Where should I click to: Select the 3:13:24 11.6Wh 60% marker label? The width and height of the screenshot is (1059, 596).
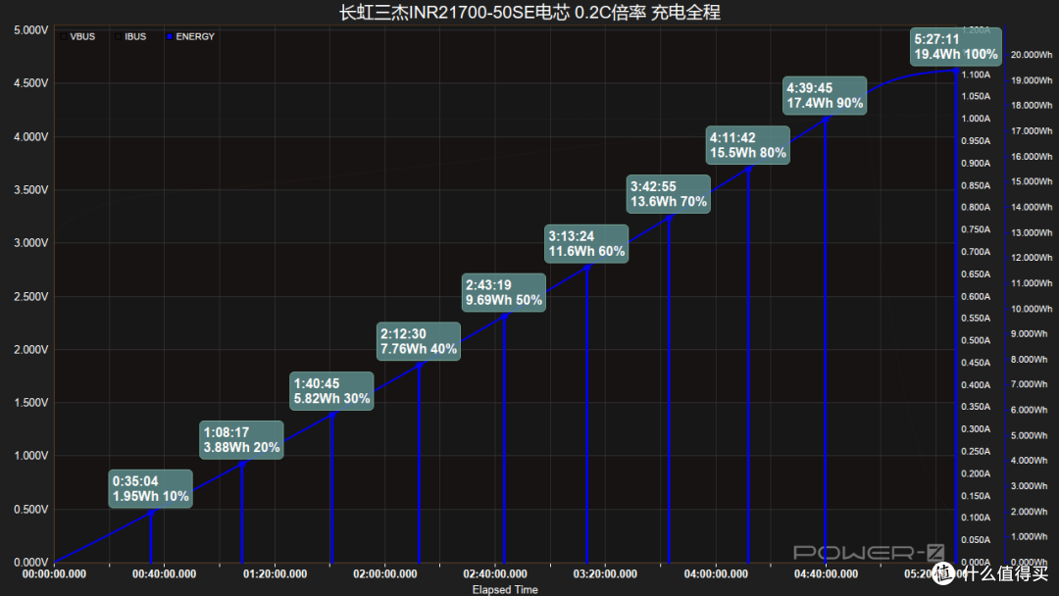[x=586, y=244]
